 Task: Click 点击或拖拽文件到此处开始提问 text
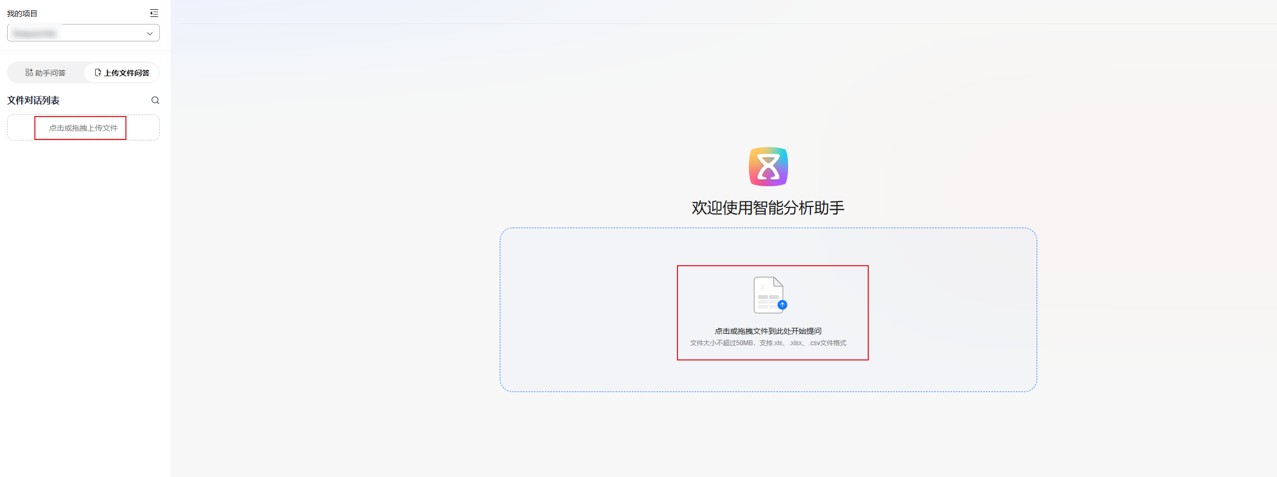point(768,331)
